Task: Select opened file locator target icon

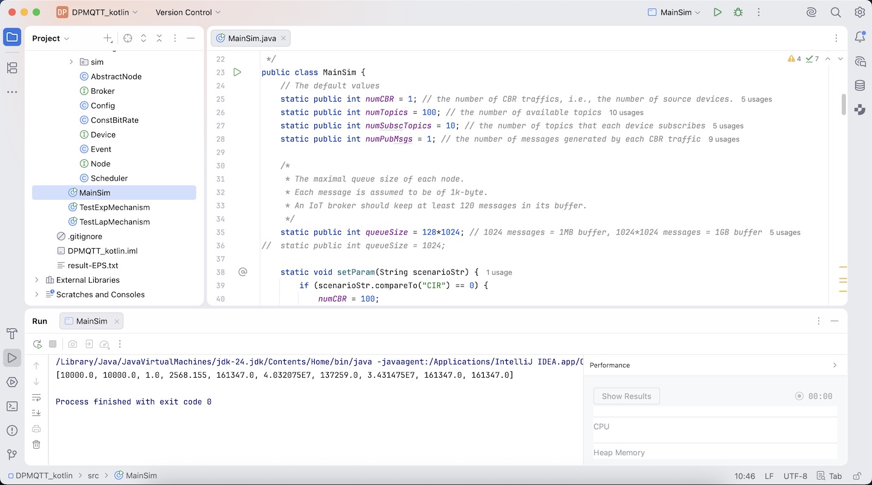Action: pos(128,38)
